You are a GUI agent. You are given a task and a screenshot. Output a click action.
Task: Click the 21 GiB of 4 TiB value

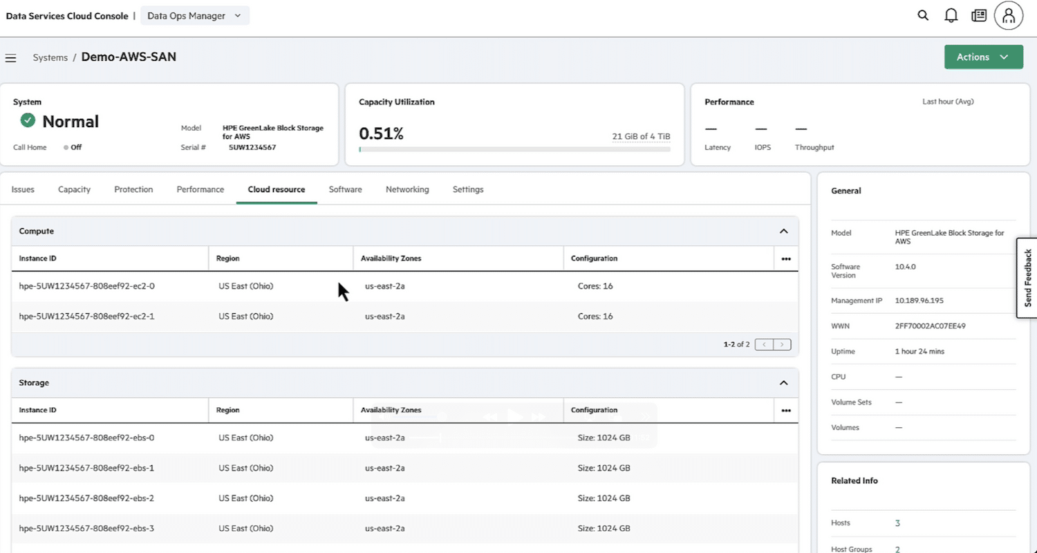[641, 136]
